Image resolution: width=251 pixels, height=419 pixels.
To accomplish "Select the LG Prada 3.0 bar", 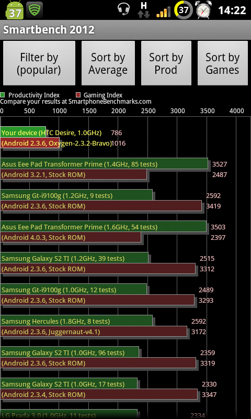I will 69,414.
